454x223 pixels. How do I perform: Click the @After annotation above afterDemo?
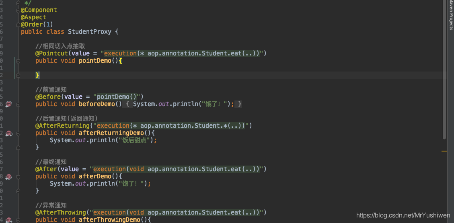tap(46, 169)
